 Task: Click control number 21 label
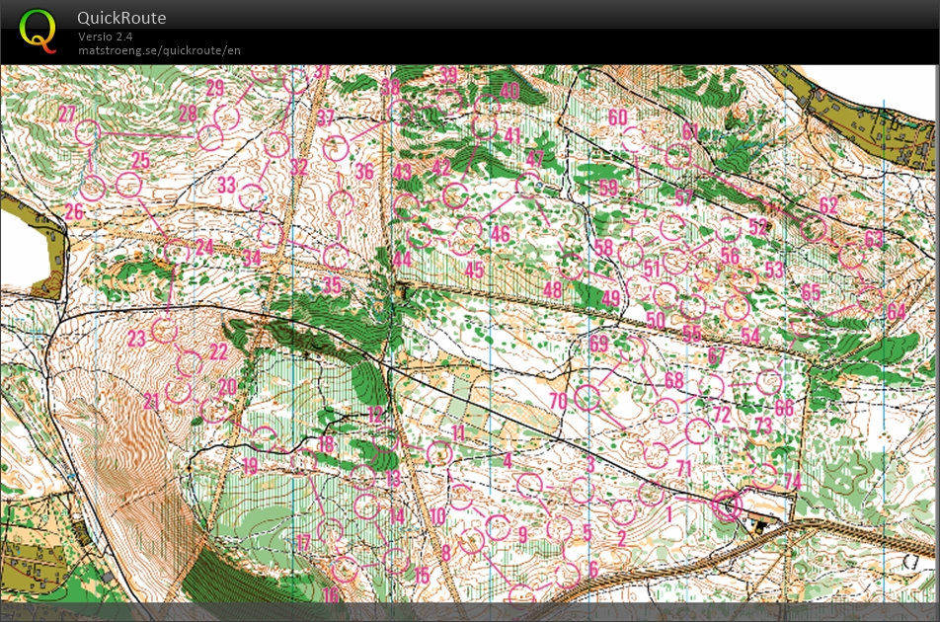click(151, 401)
